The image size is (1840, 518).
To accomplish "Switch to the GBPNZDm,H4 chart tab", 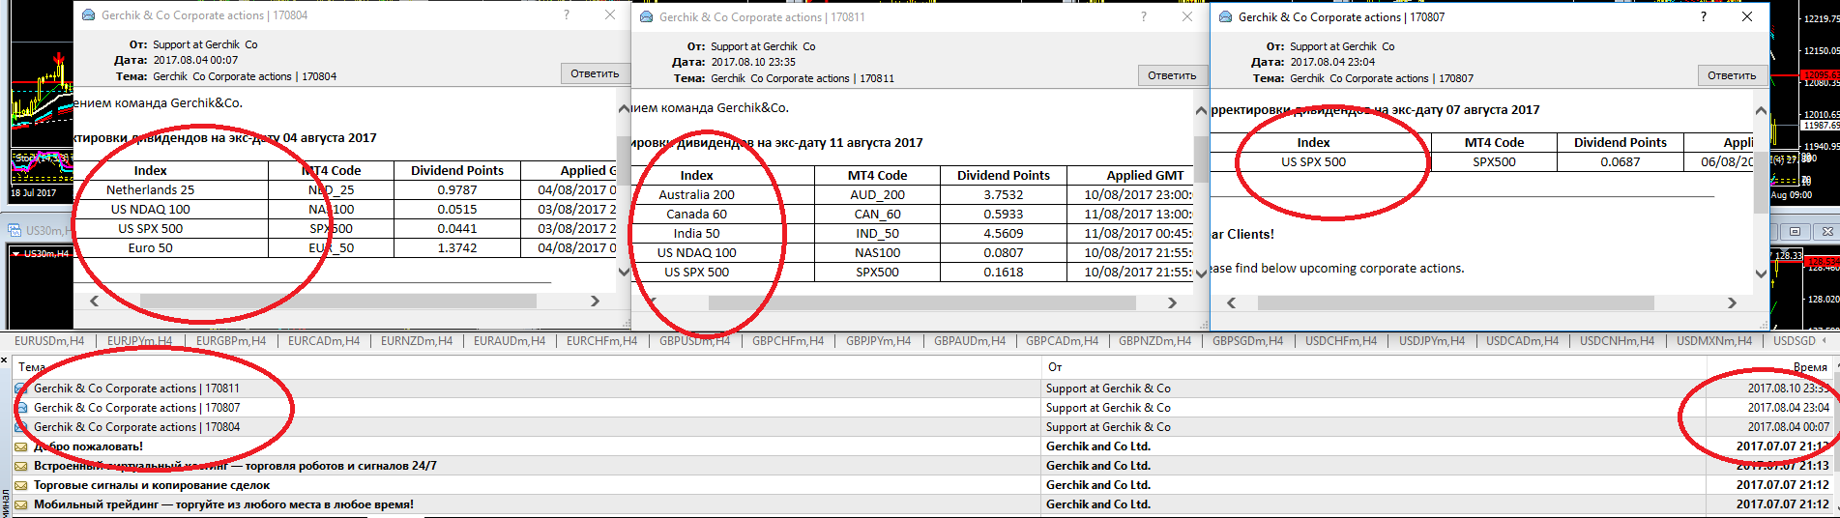I will 1156,340.
